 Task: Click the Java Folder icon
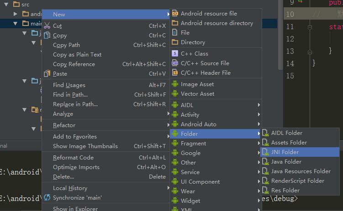(x=265, y=162)
